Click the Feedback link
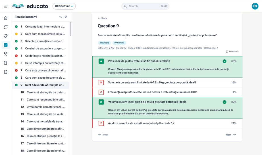Viewport: 262px width, 155px height. click(x=232, y=52)
